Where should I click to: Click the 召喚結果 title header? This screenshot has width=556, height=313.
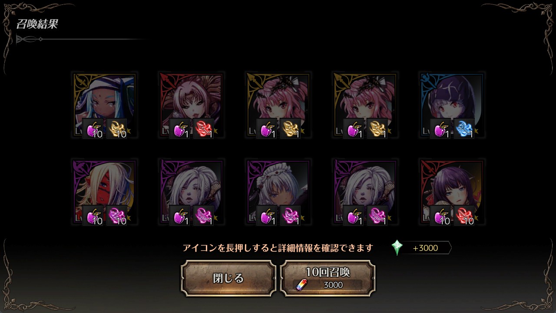37,24
